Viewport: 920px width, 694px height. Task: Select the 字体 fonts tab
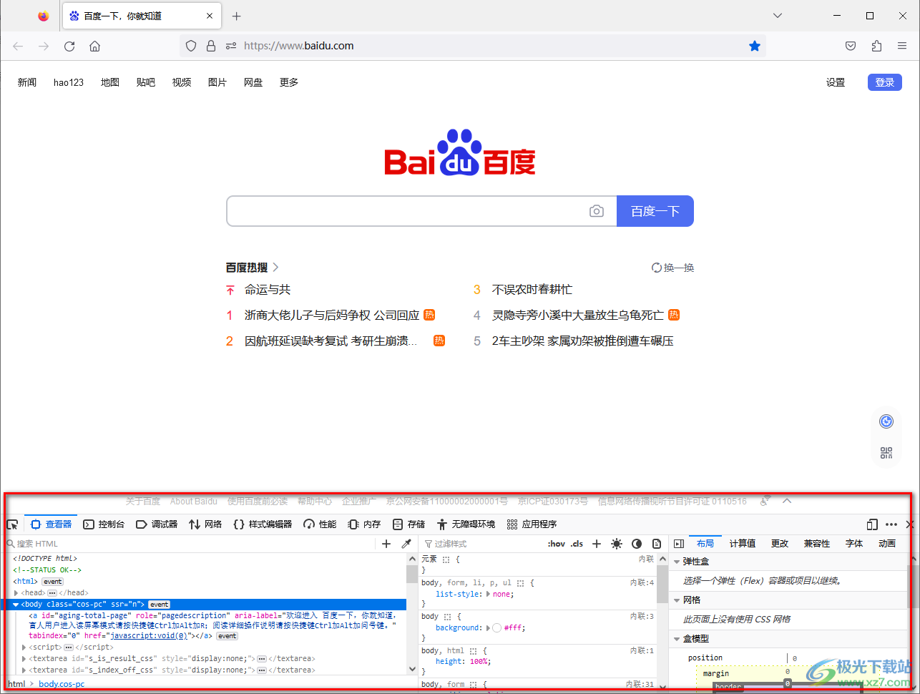[x=854, y=544]
